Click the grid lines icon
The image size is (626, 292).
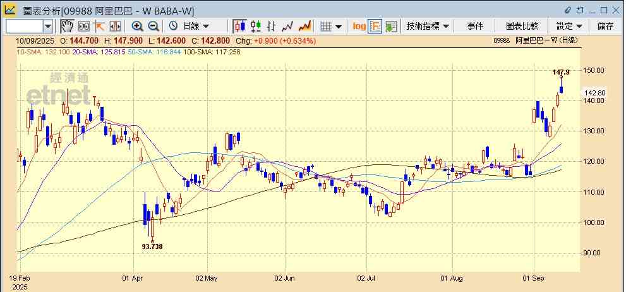coord(326,27)
